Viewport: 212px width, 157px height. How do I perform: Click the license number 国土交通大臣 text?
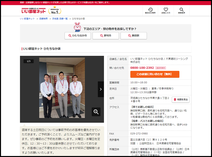(149, 139)
